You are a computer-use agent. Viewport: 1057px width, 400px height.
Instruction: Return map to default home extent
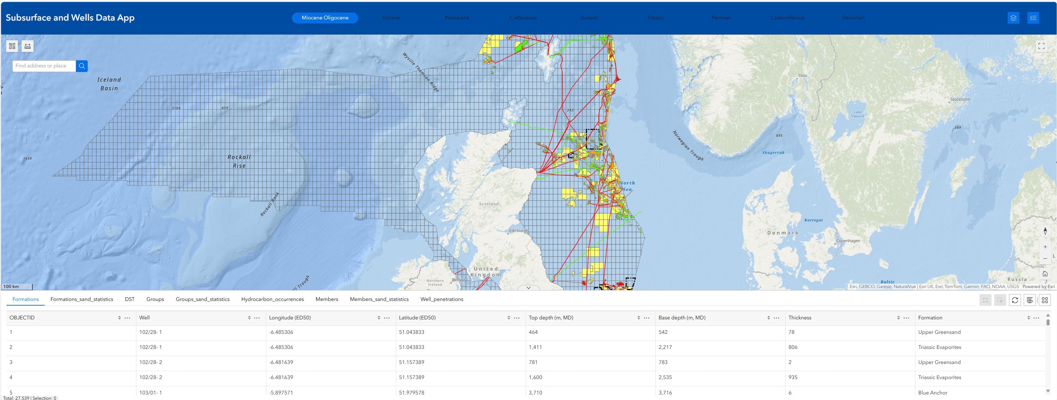click(x=1045, y=274)
